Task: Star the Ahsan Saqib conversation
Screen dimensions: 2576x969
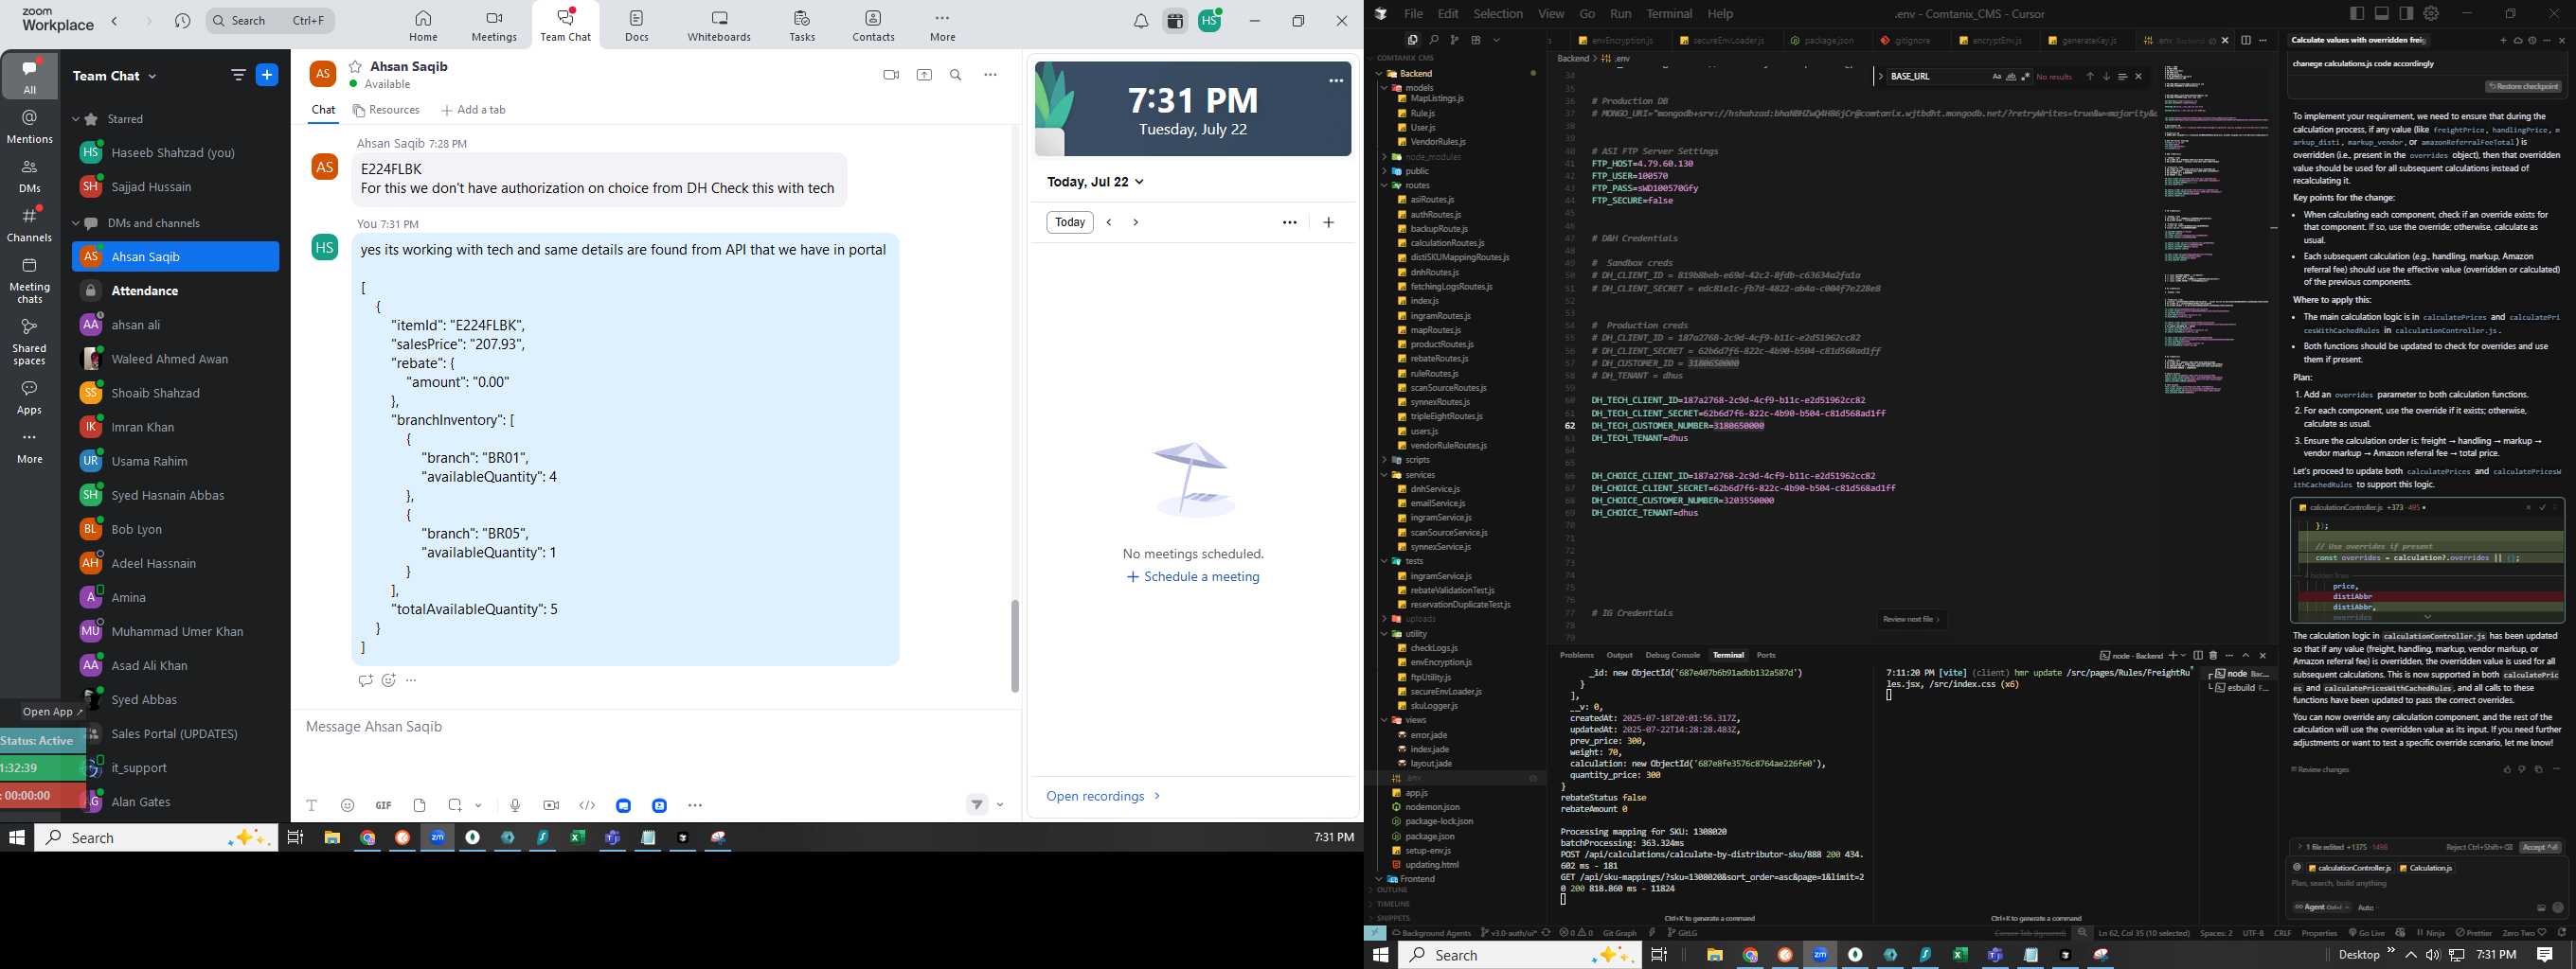Action: click(x=355, y=66)
